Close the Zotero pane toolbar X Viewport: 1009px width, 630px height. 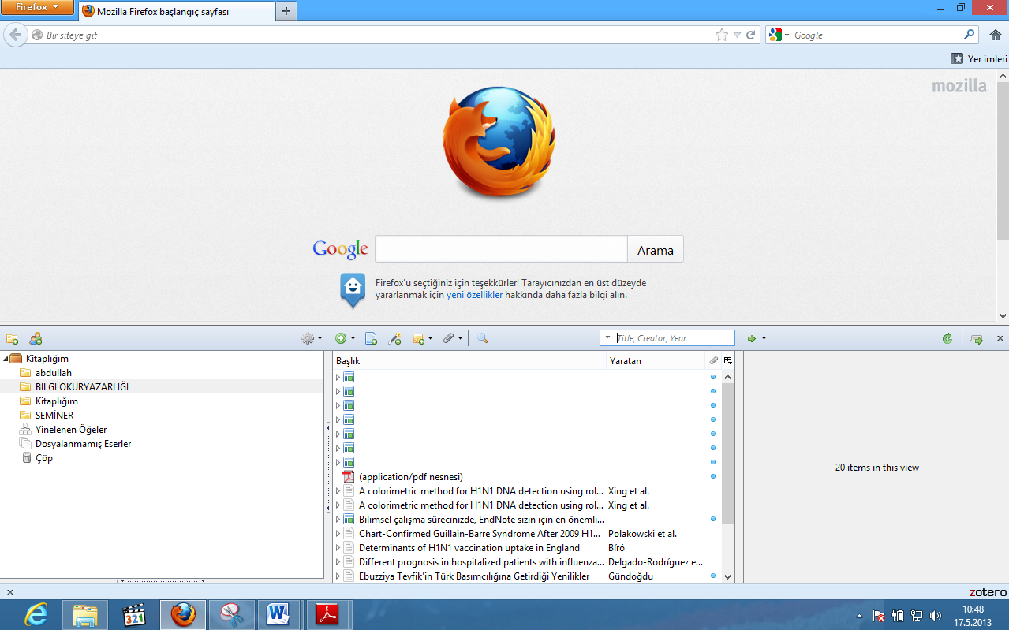pyautogui.click(x=1000, y=338)
